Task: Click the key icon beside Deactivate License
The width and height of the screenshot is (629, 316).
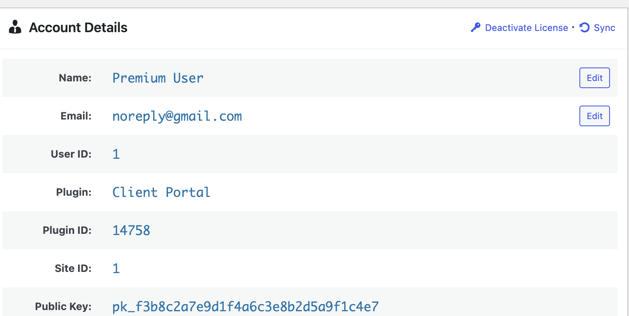Action: coord(476,27)
